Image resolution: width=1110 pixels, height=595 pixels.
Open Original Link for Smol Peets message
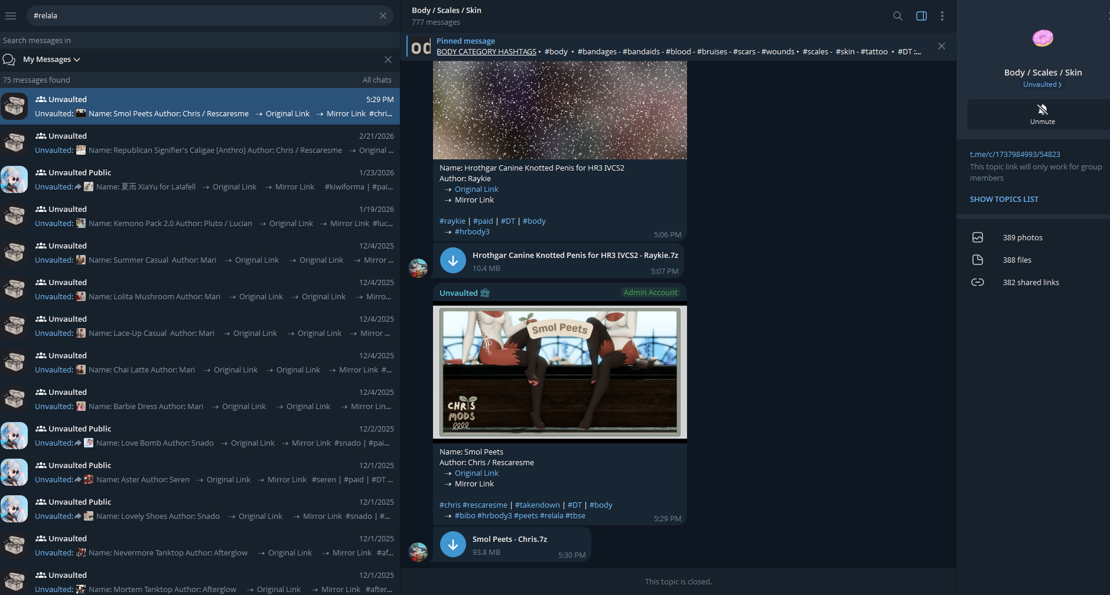pos(477,473)
